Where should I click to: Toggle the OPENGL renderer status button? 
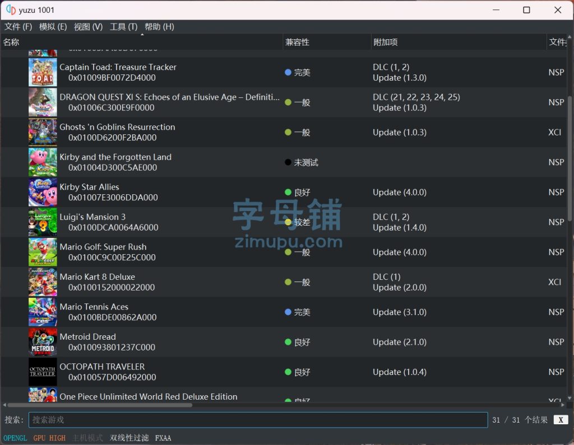point(15,438)
